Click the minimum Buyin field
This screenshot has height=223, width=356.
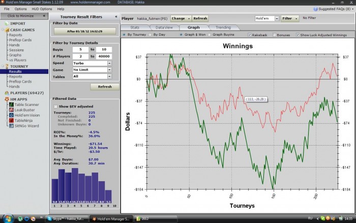[x=80, y=49]
